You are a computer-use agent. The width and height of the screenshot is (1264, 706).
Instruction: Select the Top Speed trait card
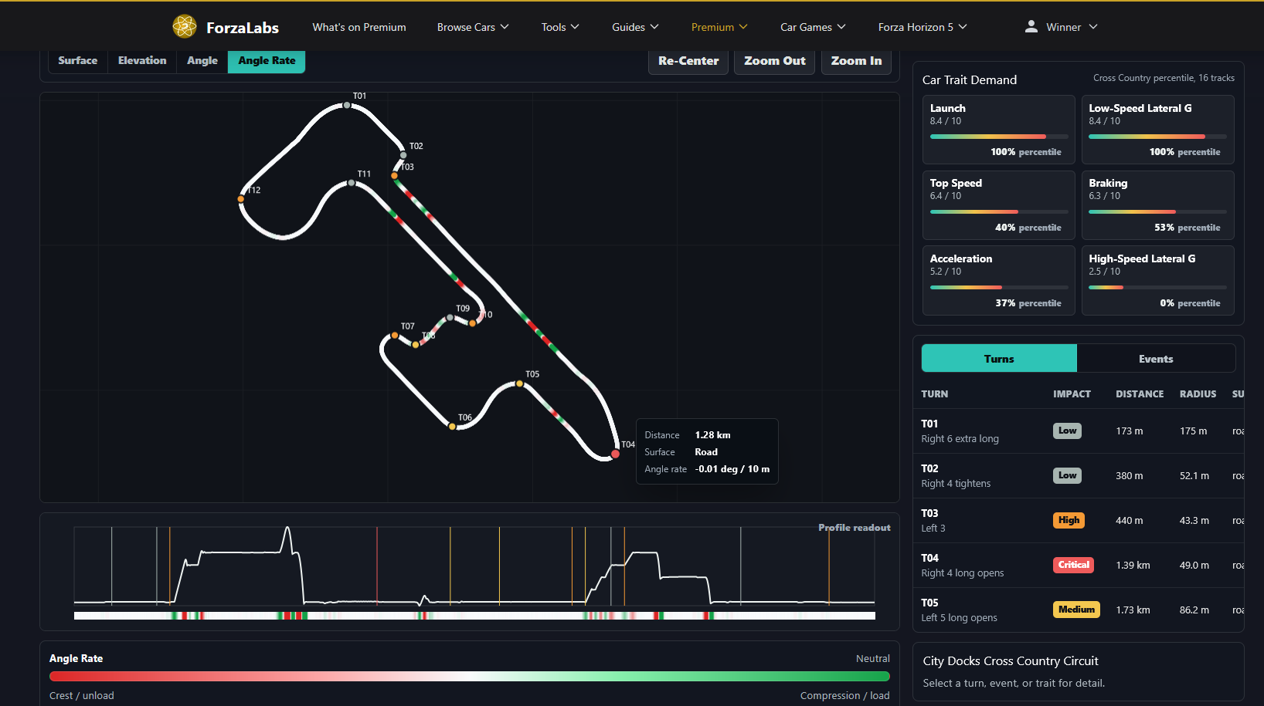coord(999,205)
